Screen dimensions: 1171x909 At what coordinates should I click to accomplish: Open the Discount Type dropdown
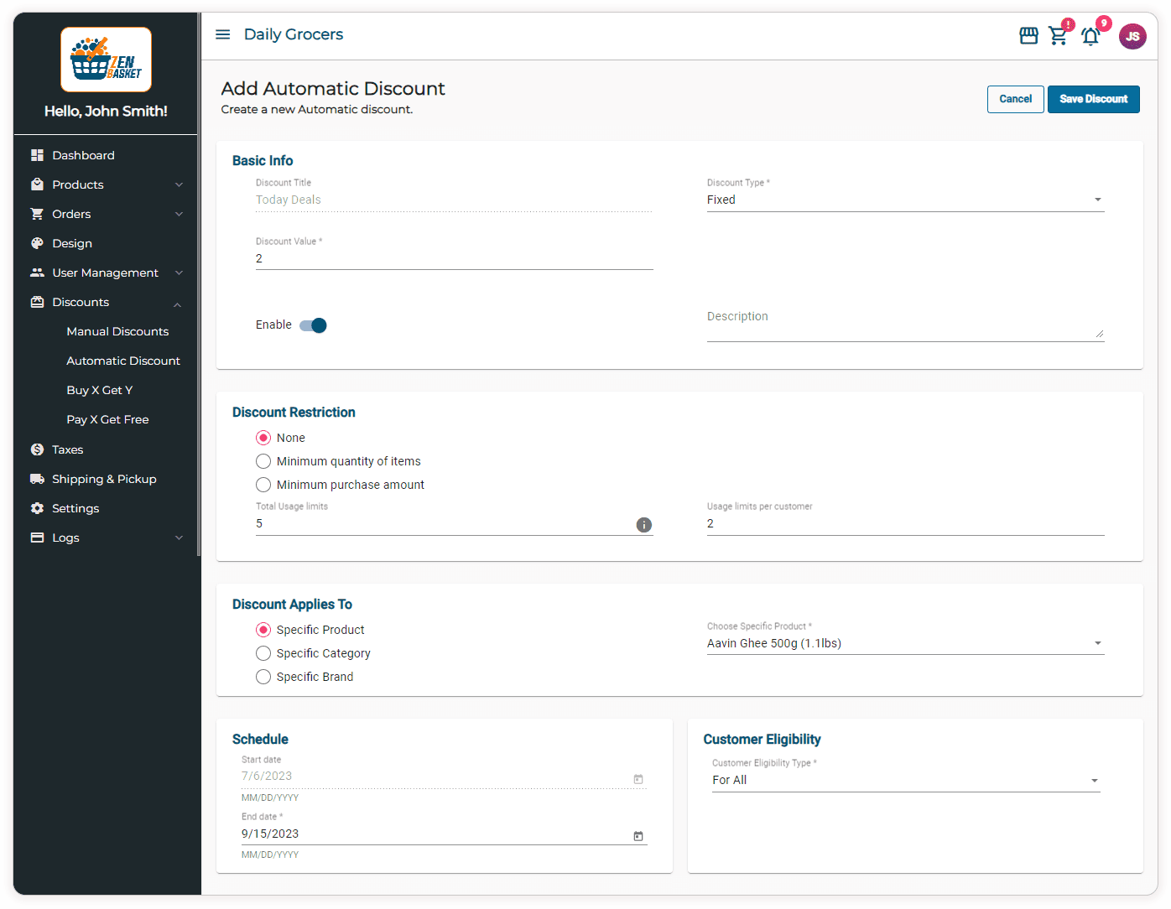click(904, 200)
